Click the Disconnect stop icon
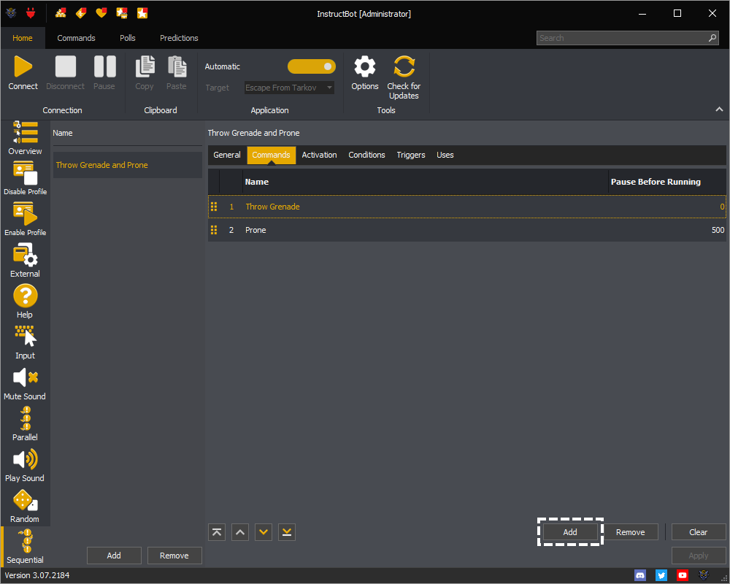The image size is (730, 584). coord(65,66)
